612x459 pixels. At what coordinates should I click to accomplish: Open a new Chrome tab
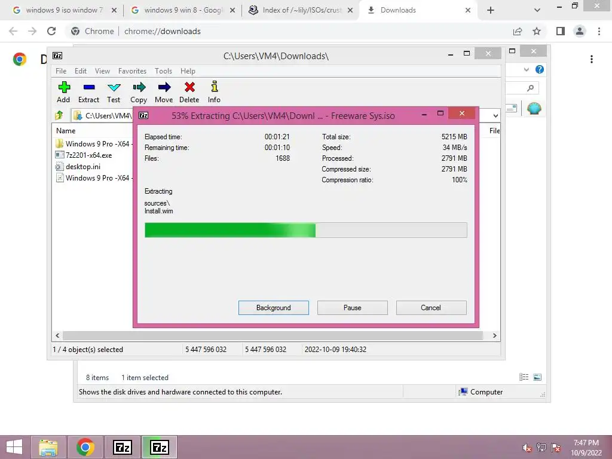click(491, 10)
